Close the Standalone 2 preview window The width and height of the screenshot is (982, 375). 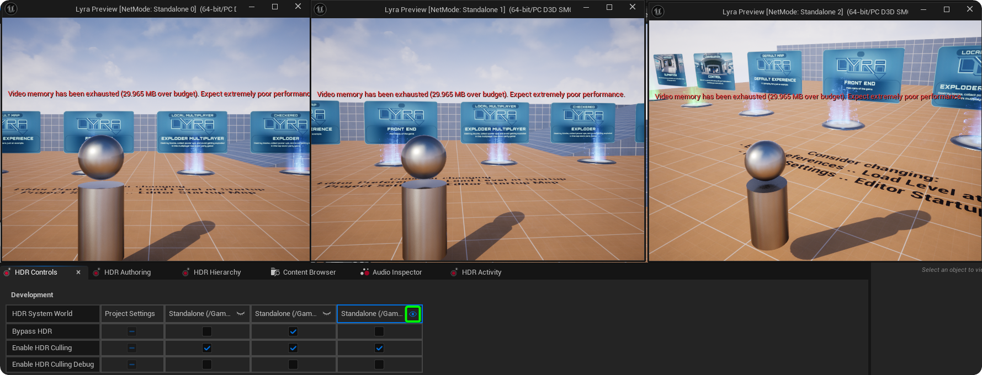tap(970, 9)
